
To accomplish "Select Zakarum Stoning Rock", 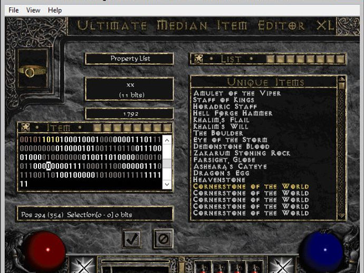I will (242, 153).
